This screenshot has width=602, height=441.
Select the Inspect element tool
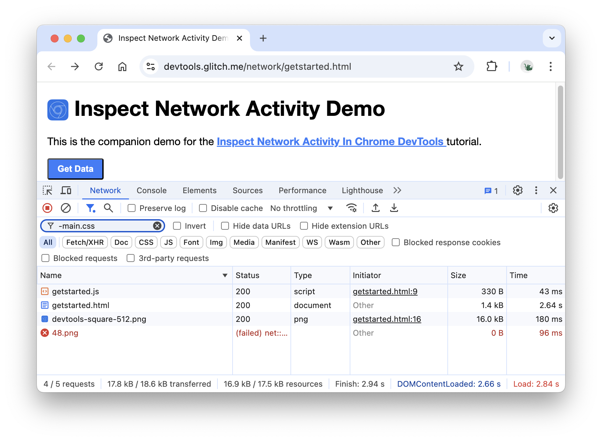click(x=48, y=190)
